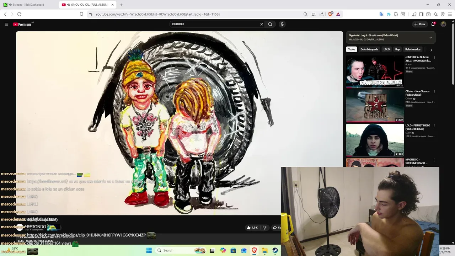Open Microsoft Store from taskbar
The height and width of the screenshot is (256, 455).
233,250
